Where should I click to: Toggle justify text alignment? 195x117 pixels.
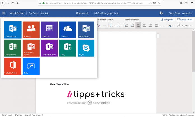[x=156, y=25]
